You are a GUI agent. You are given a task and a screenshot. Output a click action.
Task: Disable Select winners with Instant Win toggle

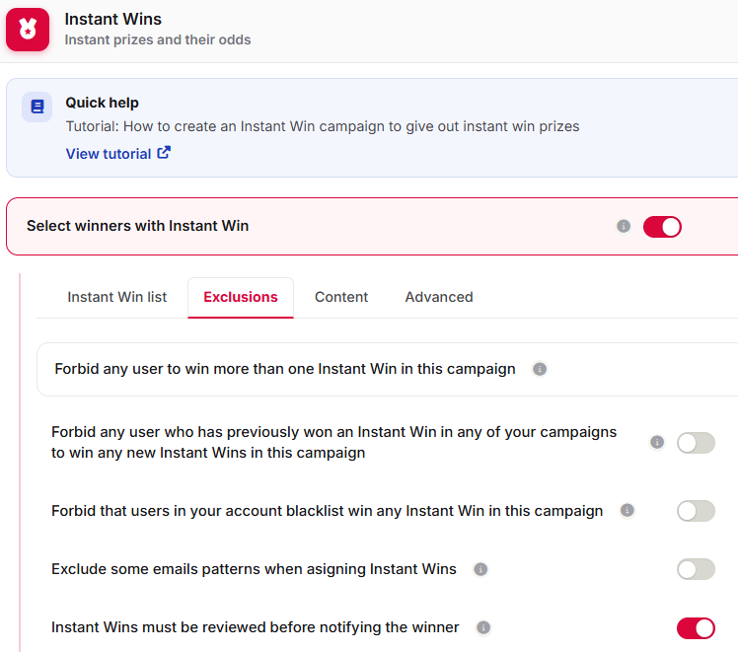(662, 227)
